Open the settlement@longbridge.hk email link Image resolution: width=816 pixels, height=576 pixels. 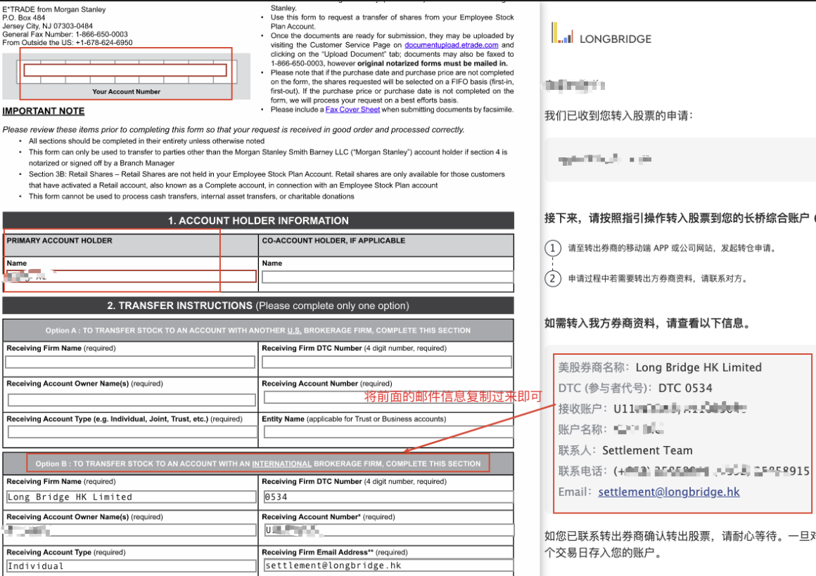pyautogui.click(x=669, y=492)
